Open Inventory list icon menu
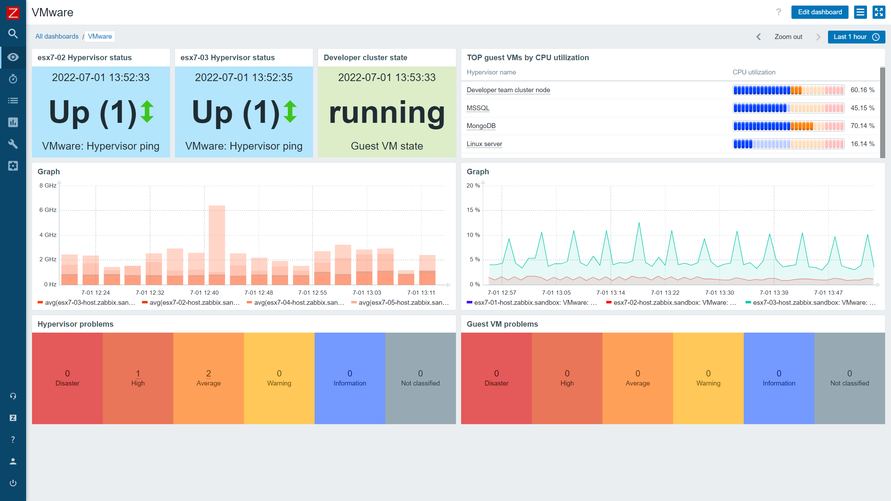 13,101
